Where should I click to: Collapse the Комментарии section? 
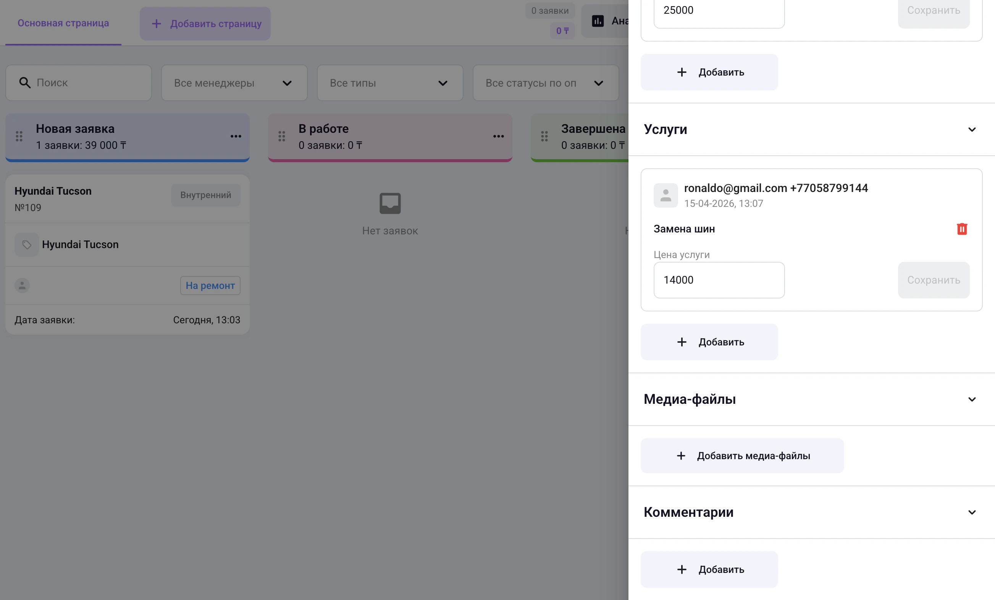pyautogui.click(x=972, y=512)
